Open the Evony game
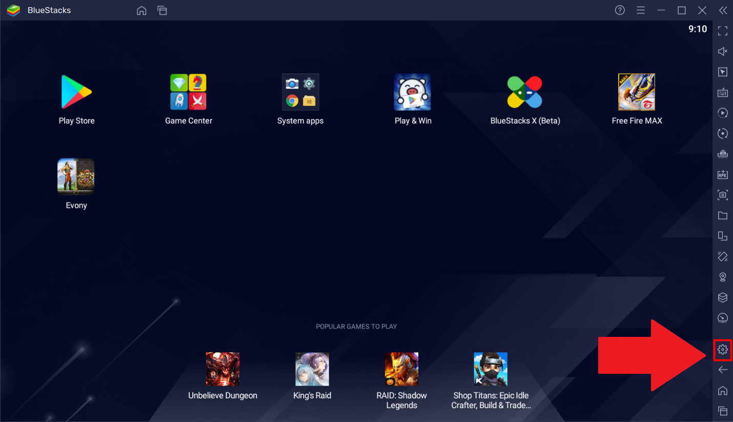733x422 pixels. coord(76,177)
